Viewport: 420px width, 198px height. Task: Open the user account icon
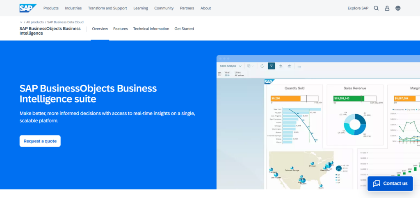[387, 8]
